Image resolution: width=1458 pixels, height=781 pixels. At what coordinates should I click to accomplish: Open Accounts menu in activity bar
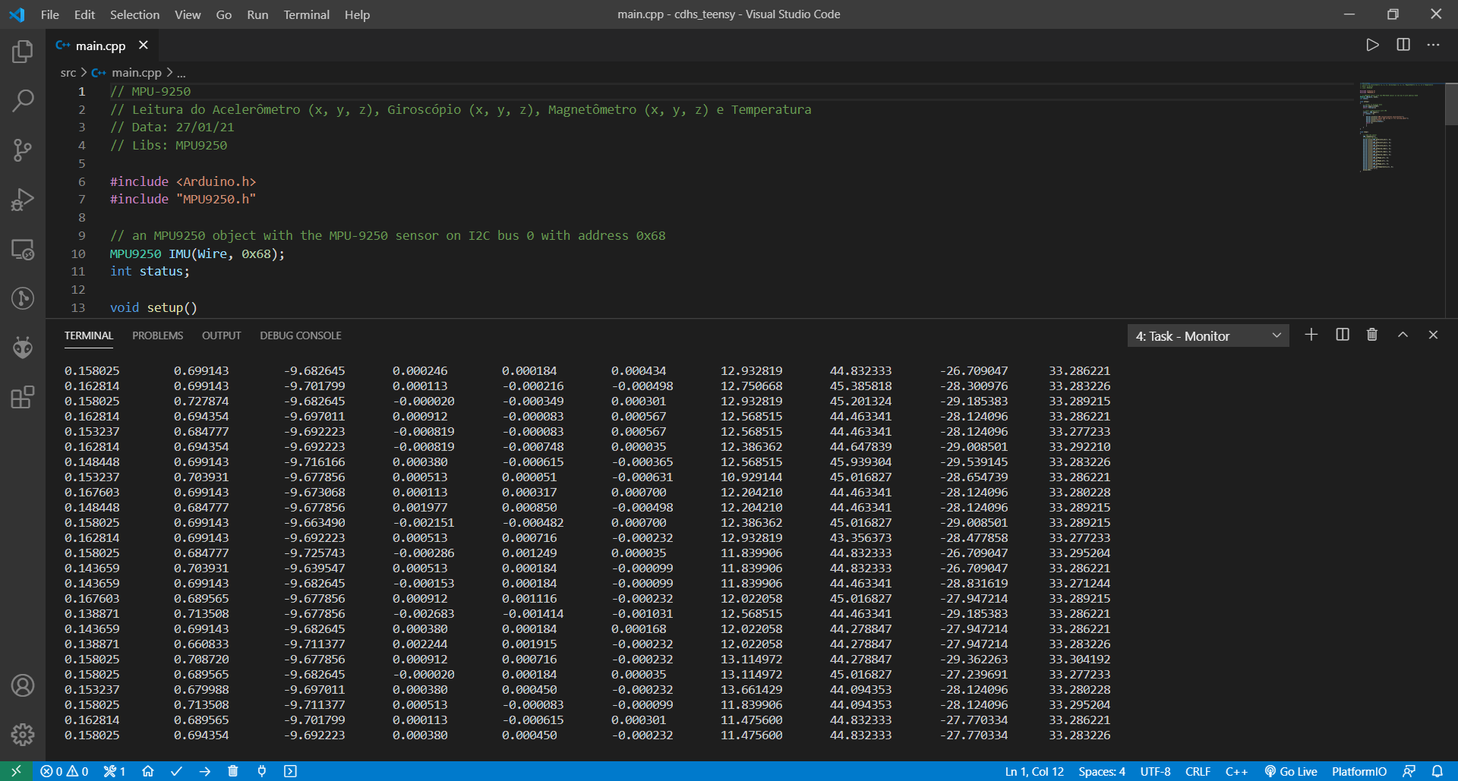point(23,685)
